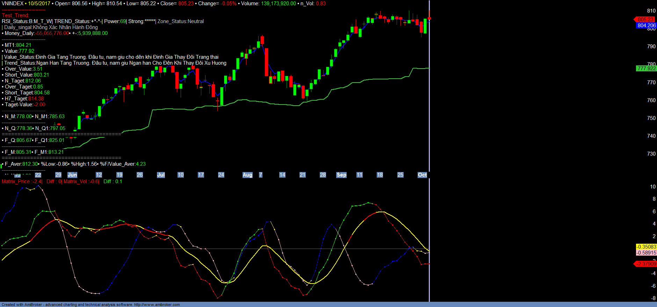
Task: Click the 810 price axis label
Action: pyautogui.click(x=651, y=11)
